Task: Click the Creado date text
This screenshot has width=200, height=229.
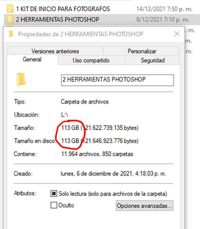Action: (113, 174)
